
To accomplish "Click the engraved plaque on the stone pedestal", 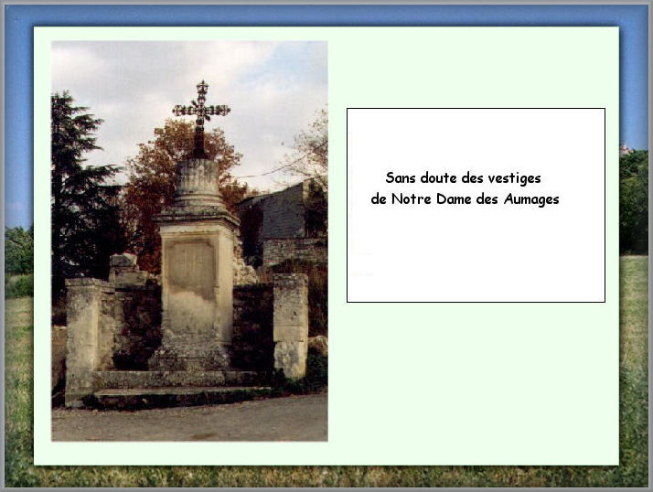I will pyautogui.click(x=192, y=270).
